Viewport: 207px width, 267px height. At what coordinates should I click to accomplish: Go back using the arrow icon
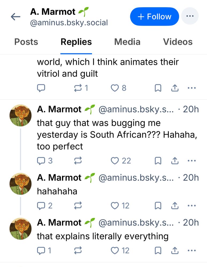(x=16, y=17)
